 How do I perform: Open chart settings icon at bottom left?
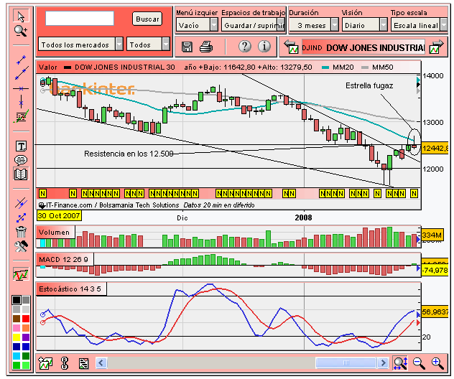point(45,363)
